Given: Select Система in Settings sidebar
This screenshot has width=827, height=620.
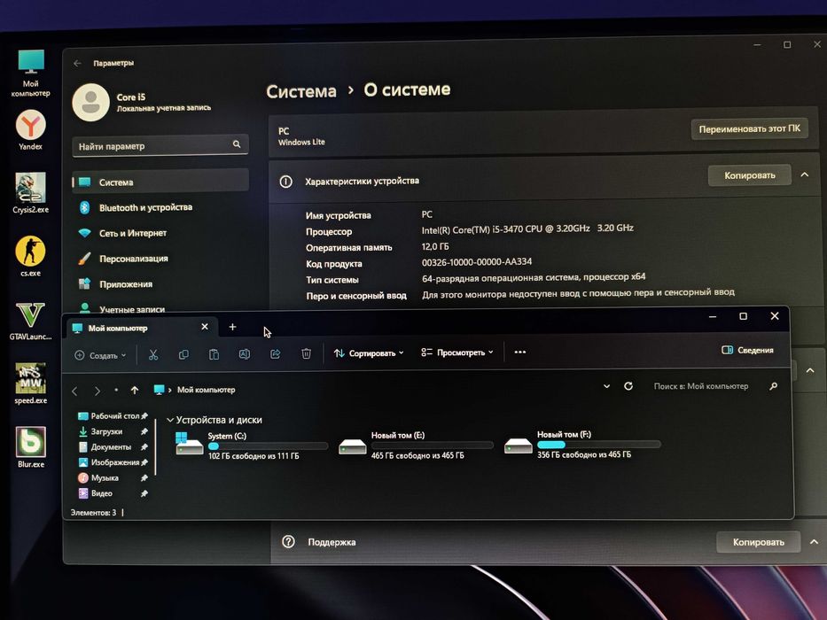Looking at the screenshot, I should 160,182.
